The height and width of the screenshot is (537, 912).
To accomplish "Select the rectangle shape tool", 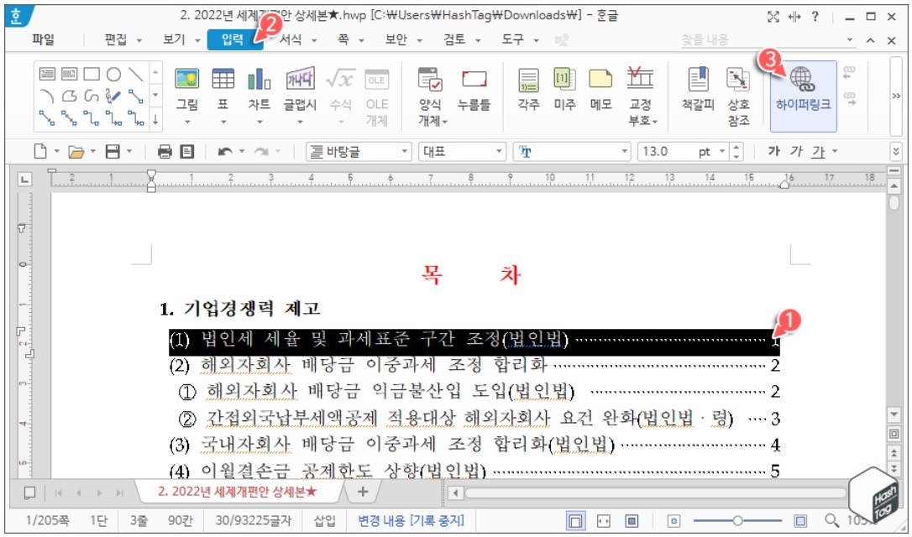I will tap(92, 74).
